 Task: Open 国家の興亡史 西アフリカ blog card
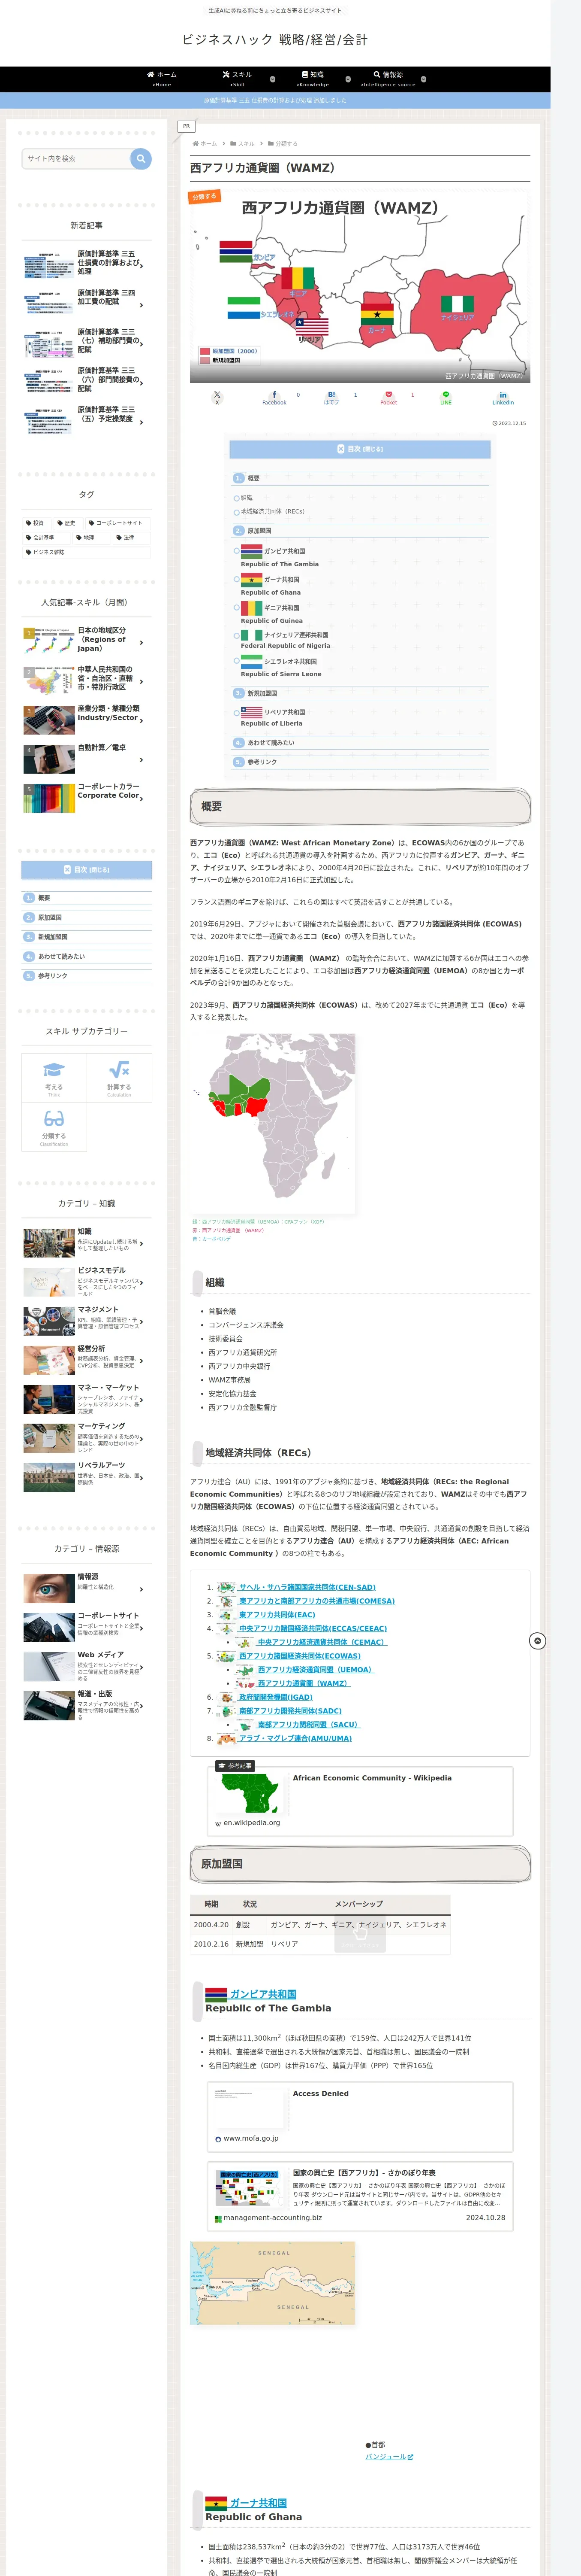coord(360,2196)
